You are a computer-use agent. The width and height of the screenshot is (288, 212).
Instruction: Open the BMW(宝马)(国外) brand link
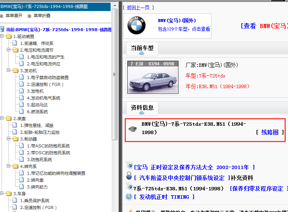coord(177,21)
